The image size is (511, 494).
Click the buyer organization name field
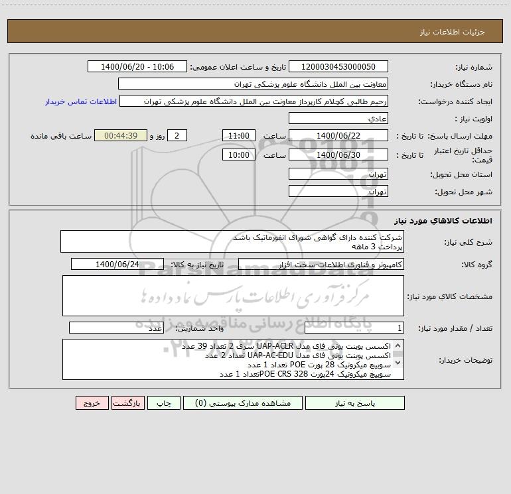[253, 84]
